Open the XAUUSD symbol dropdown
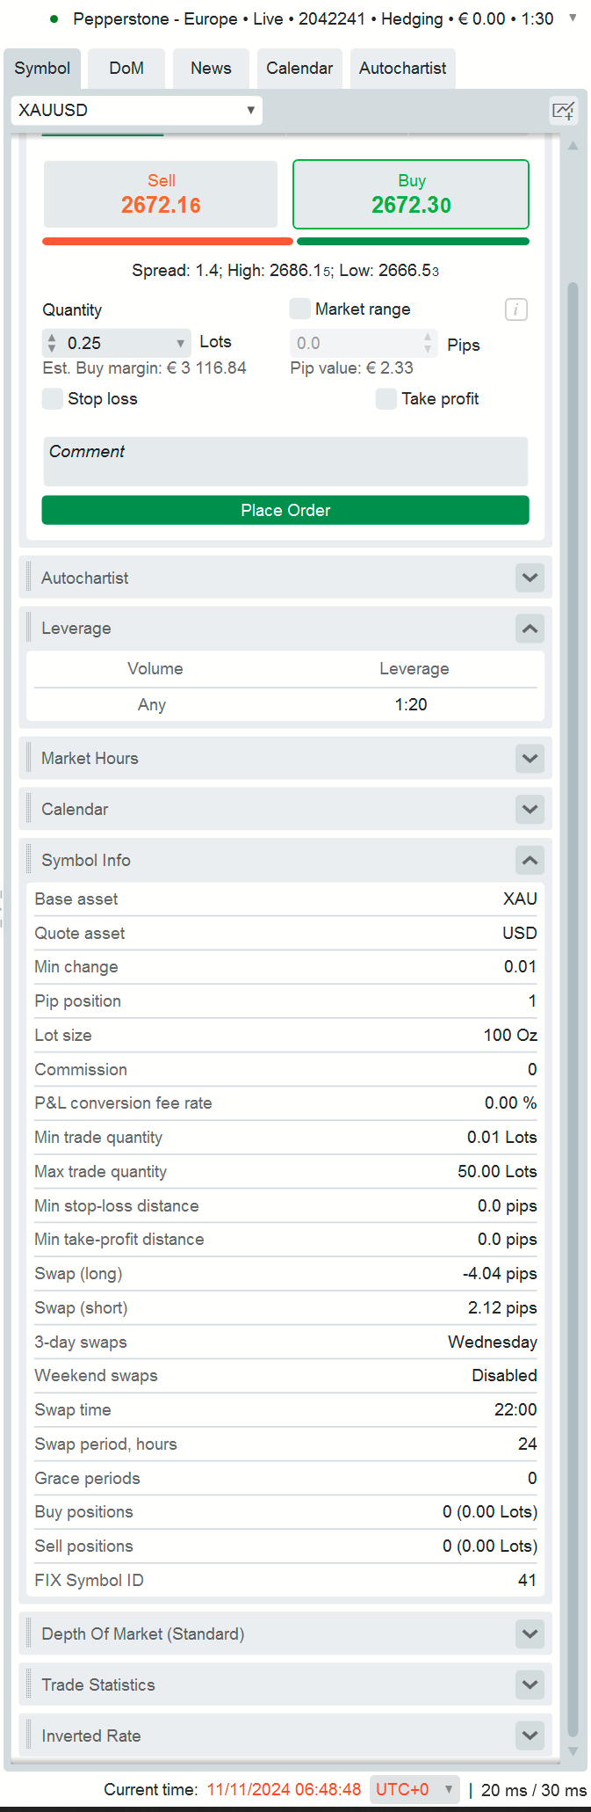The image size is (591, 1812). click(136, 110)
